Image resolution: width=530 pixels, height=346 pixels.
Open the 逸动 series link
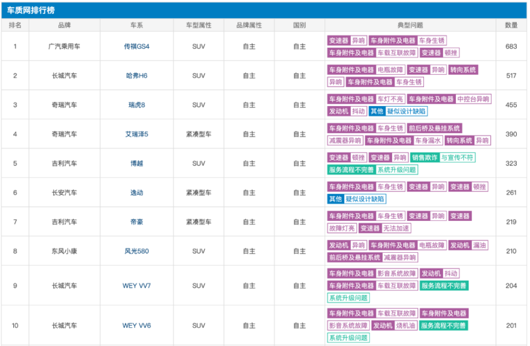[137, 192]
